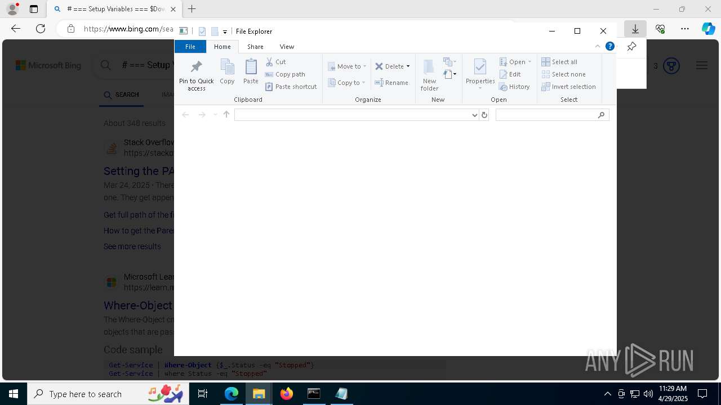The height and width of the screenshot is (405, 721).
Task: Open Firefox from the taskbar
Action: point(287,394)
